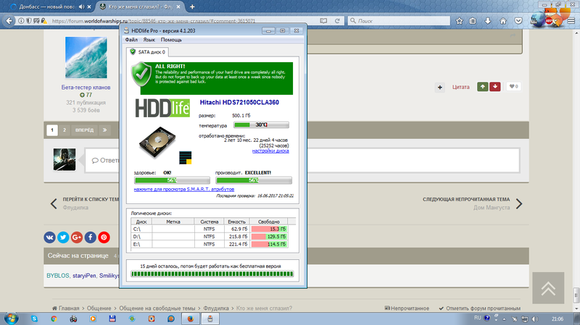Click the Диск column header
This screenshot has height=325, width=580.
(x=141, y=221)
